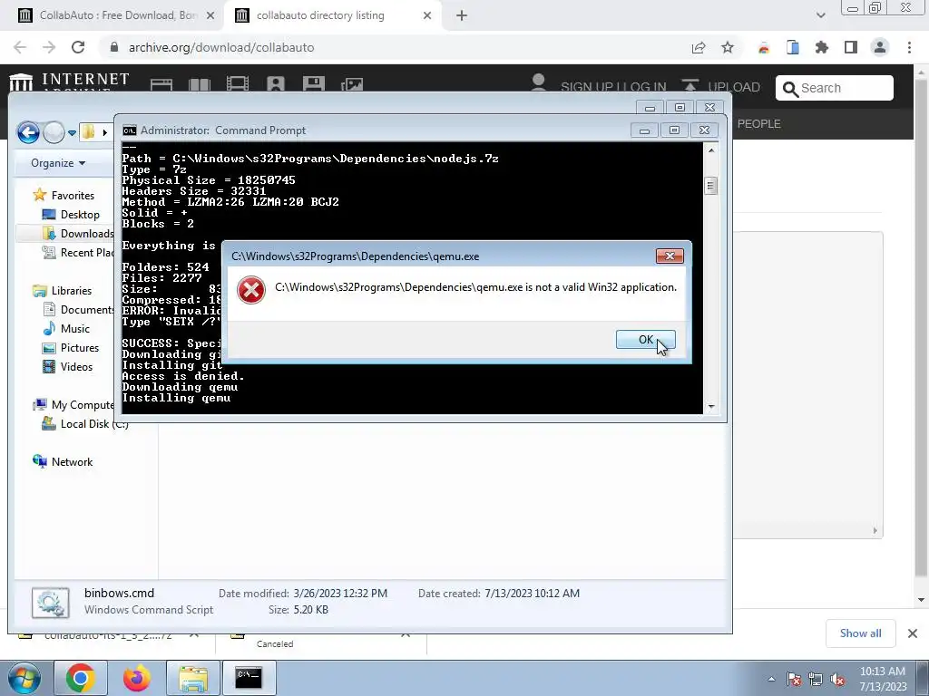Viewport: 929px width, 696px height.
Task: Click Explorer Forward button
Action: click(54, 132)
